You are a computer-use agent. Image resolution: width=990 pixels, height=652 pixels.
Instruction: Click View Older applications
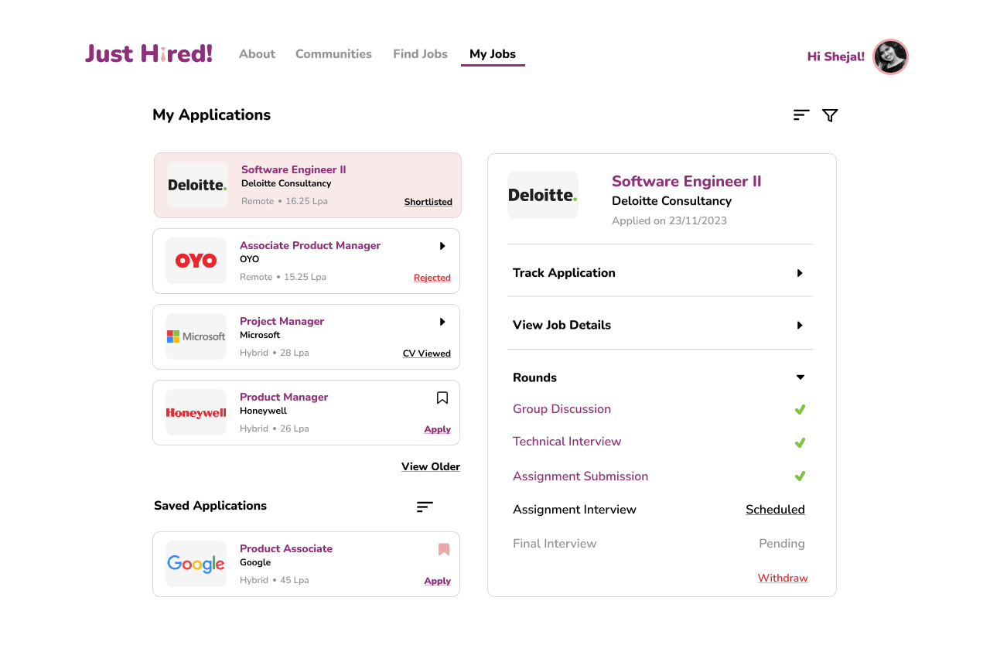(x=431, y=466)
